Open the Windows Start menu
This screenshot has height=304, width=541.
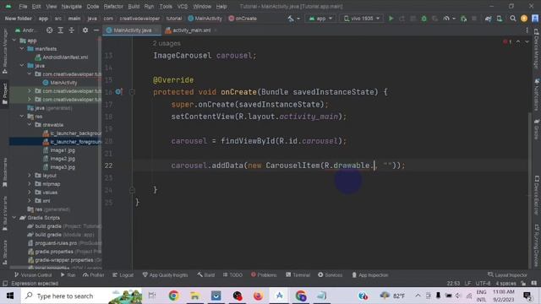(x=10, y=296)
